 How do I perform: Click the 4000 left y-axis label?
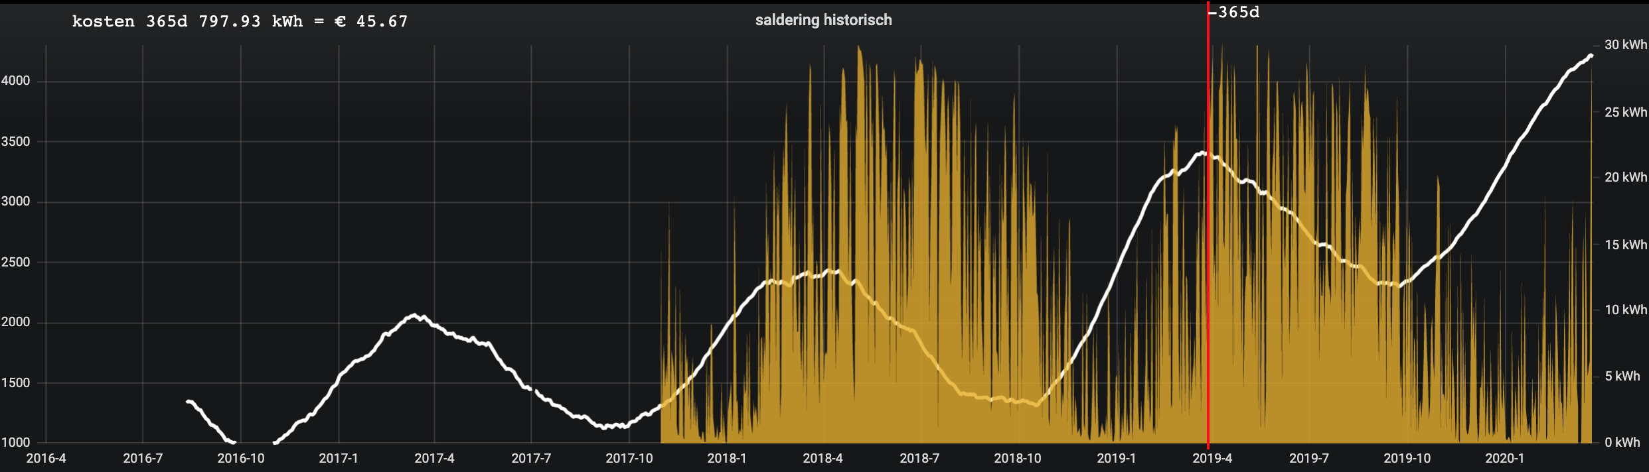15,81
